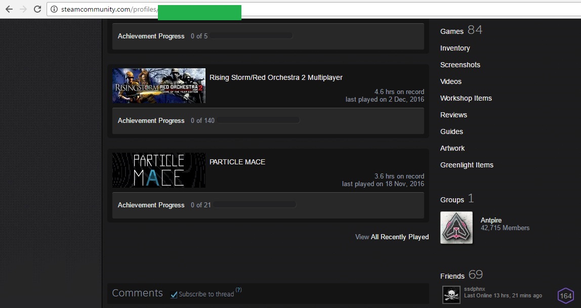Viewport: 581px width, 308px height.
Task: Click 'last played on 18 Nov, 2016'
Action: 383,184
